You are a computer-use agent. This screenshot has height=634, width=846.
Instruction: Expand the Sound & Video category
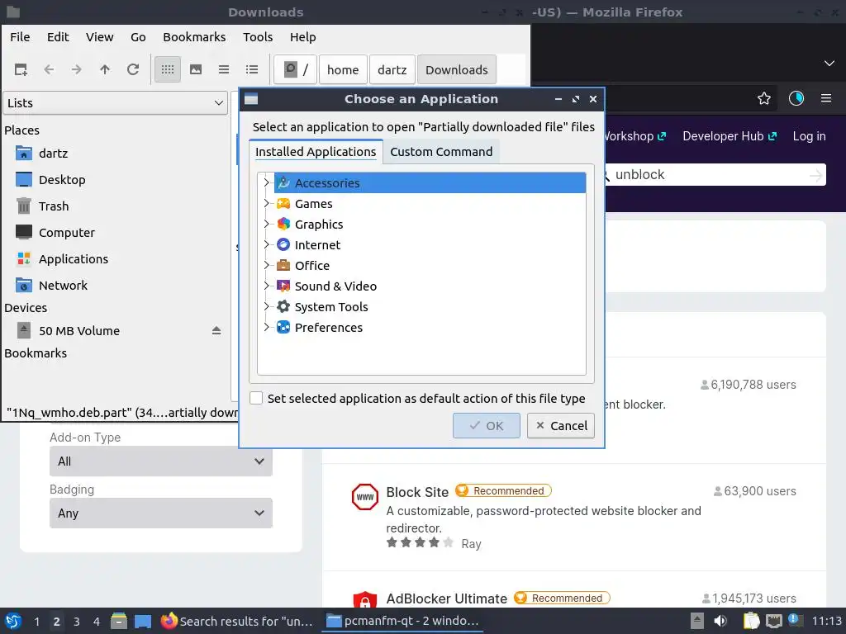click(x=266, y=286)
